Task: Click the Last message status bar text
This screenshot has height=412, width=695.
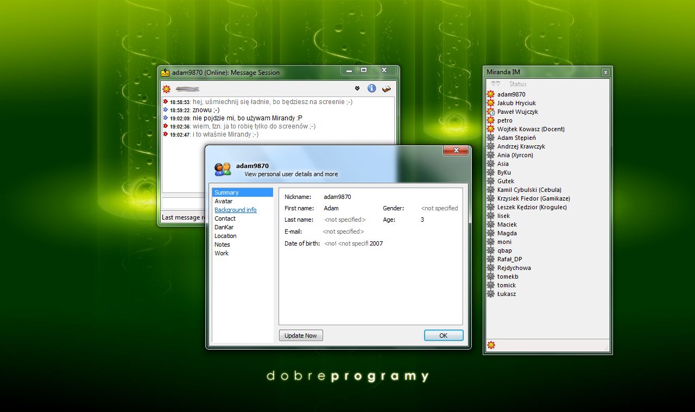Action: [x=183, y=217]
